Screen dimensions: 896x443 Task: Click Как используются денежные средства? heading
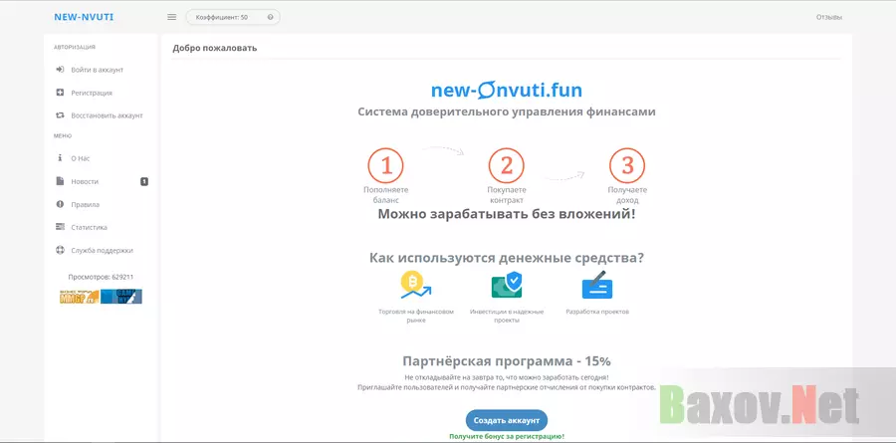pos(507,258)
